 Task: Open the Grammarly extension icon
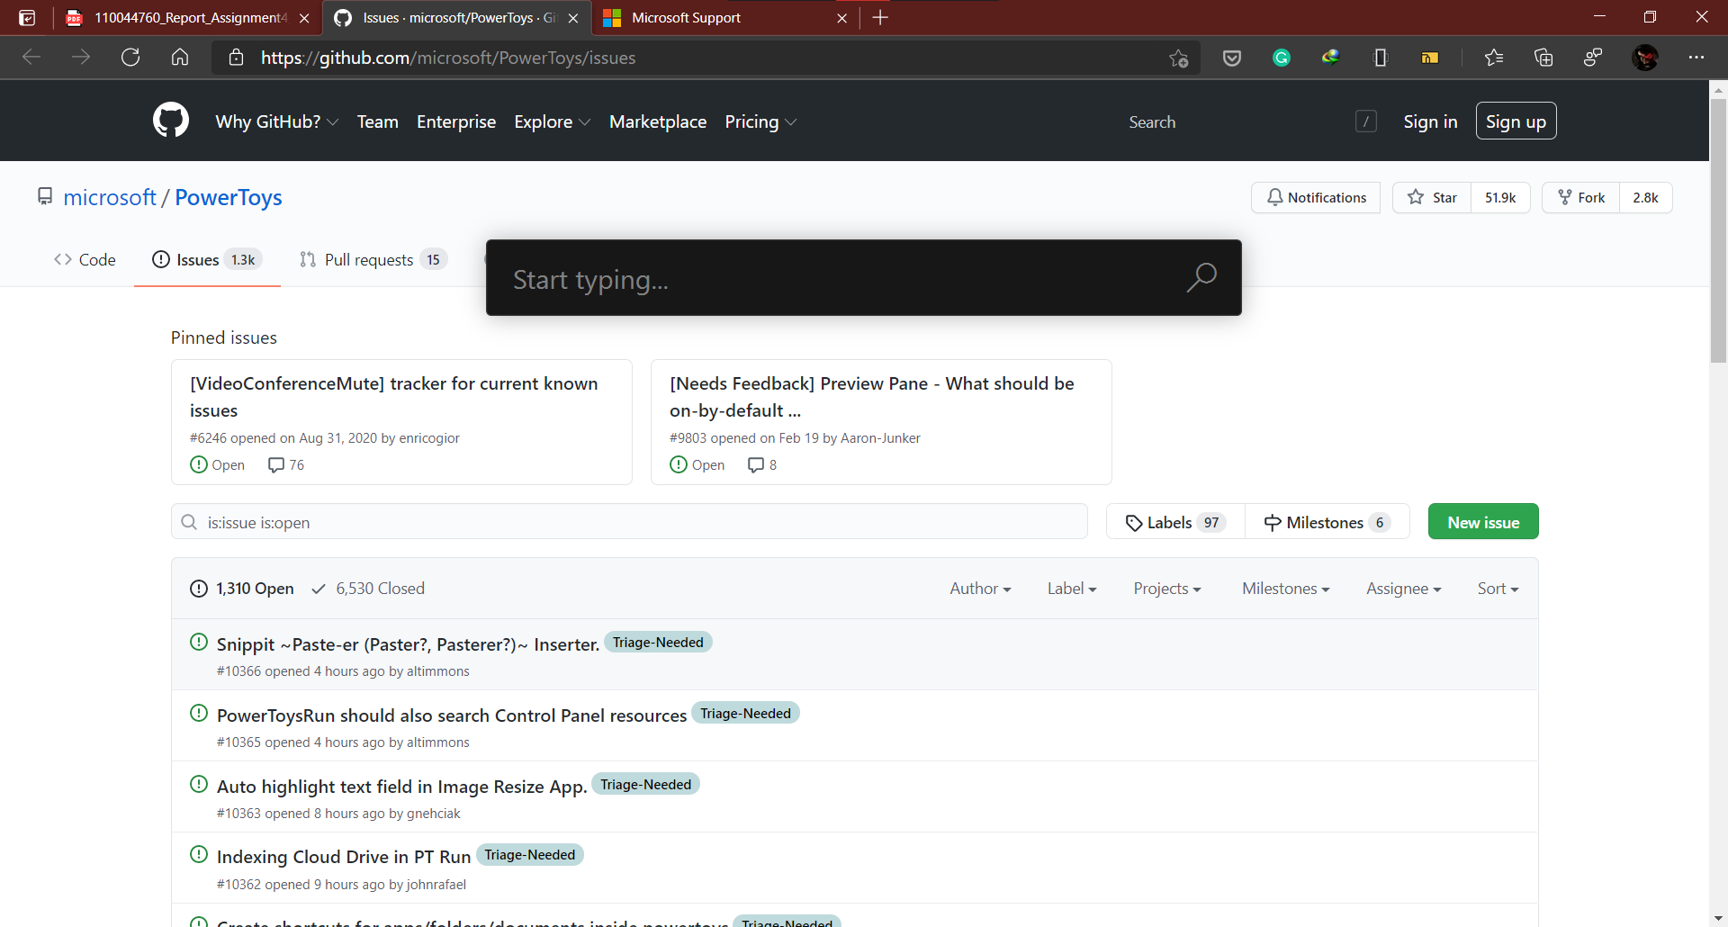coord(1282,58)
